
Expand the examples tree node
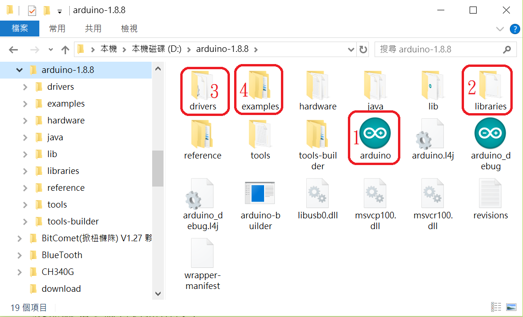click(25, 104)
